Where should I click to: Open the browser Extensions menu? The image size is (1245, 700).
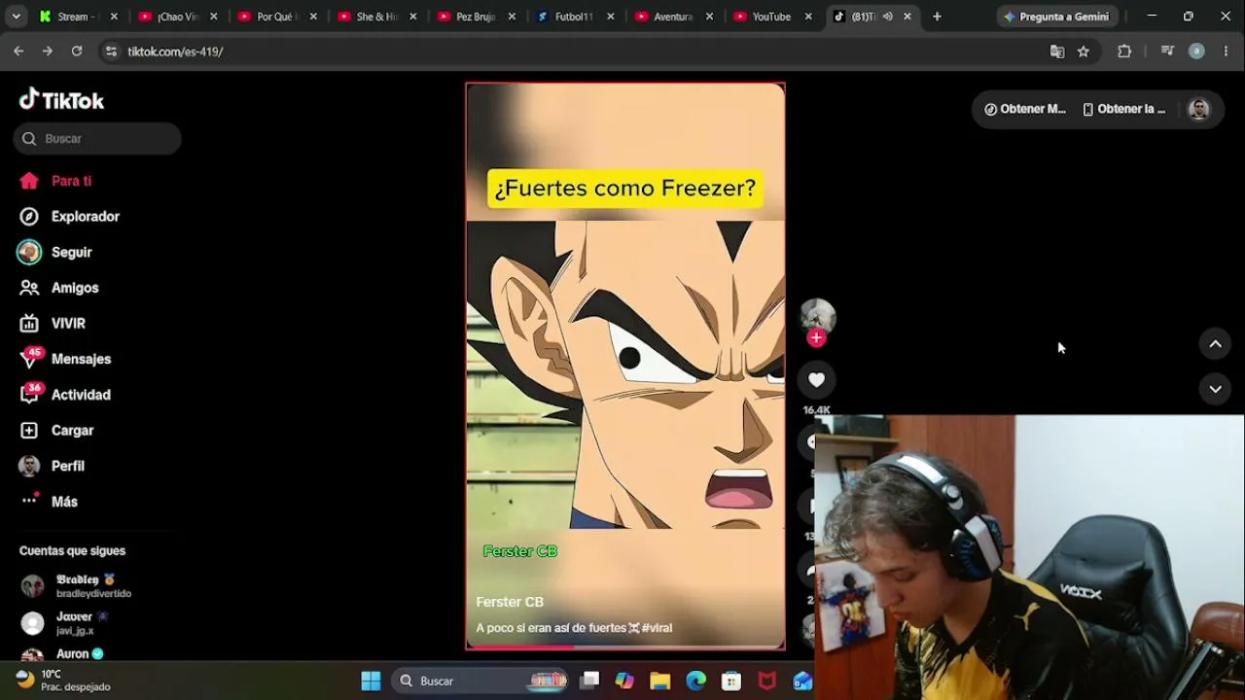1124,52
